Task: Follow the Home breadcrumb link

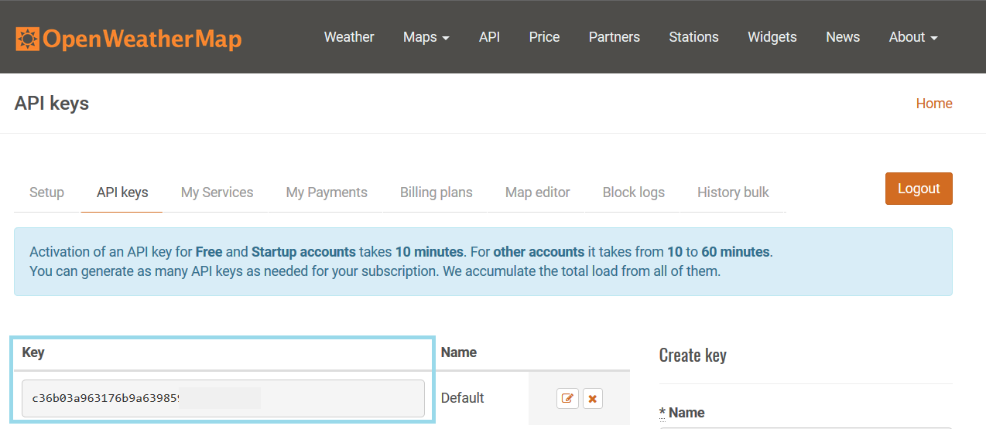Action: 934,104
